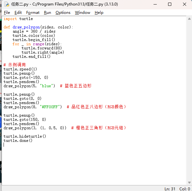Image resolution: width=192 pixels, height=191 pixels.
Task: Click the turtle.speed(1) line
Action: (x=20, y=69)
